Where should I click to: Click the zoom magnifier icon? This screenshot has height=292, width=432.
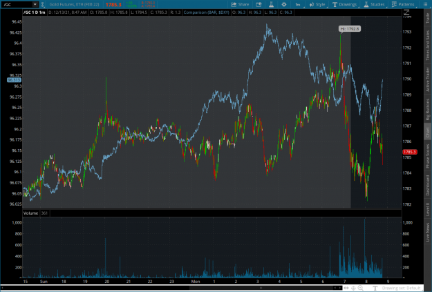coord(360,288)
